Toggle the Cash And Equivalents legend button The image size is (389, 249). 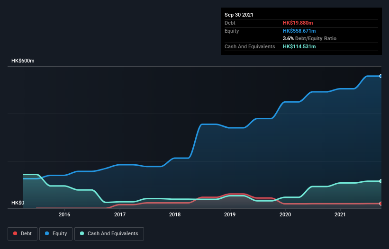point(109,234)
